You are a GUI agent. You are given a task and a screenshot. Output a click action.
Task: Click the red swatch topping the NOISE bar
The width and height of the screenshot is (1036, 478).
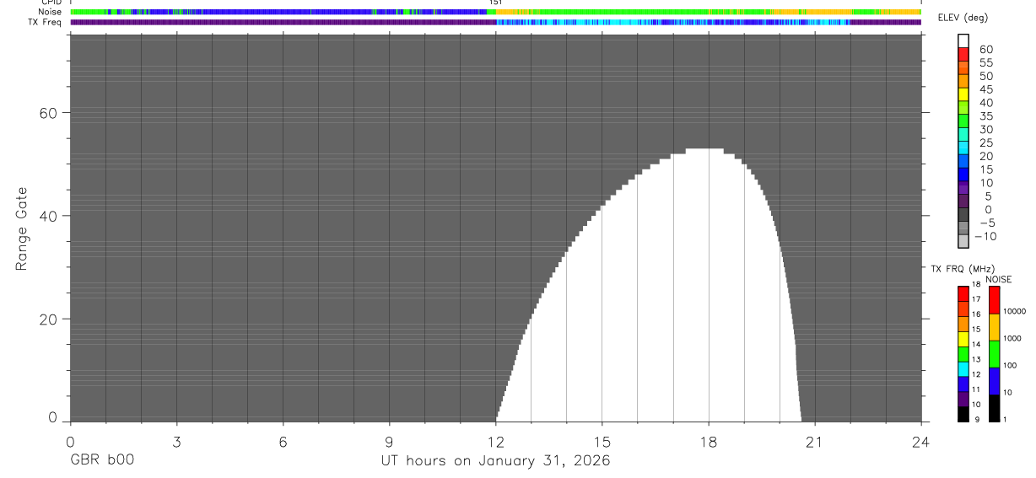[x=995, y=300]
